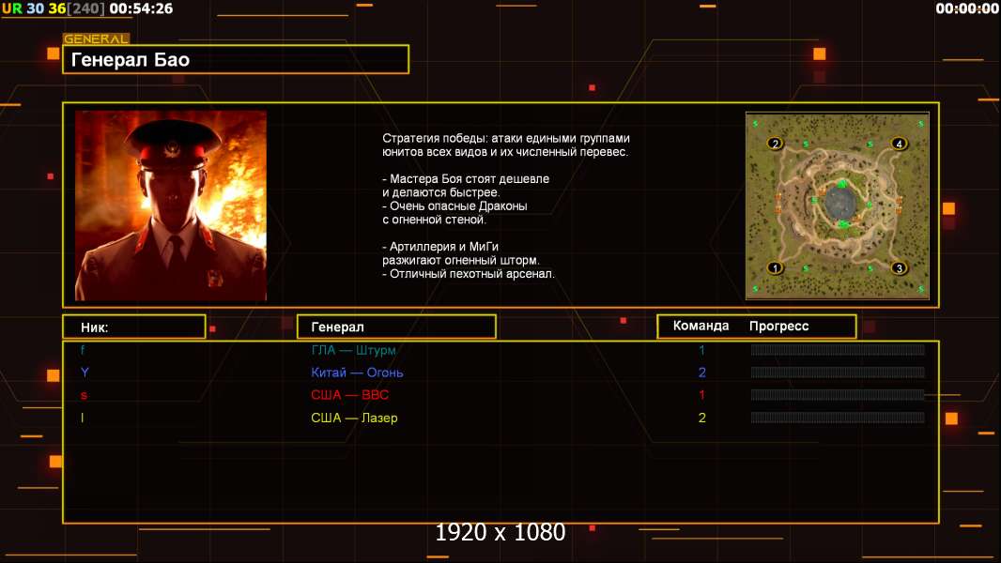Click 'Мастера Боя стоят дешевле' line

466,178
